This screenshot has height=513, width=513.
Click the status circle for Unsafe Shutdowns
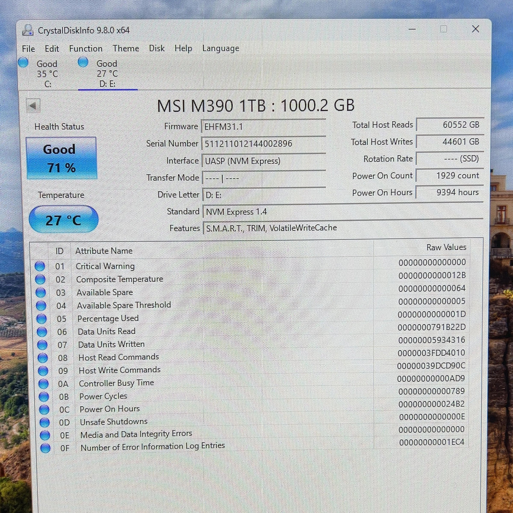(45, 422)
